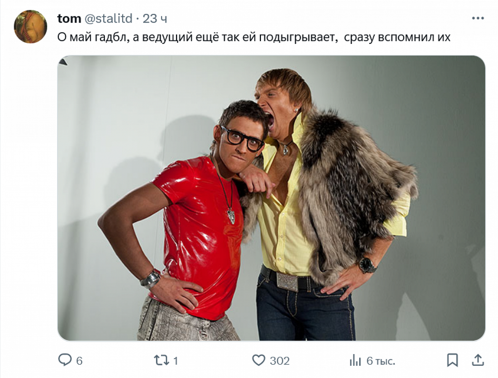Open tom's profile avatar picture

coord(30,27)
